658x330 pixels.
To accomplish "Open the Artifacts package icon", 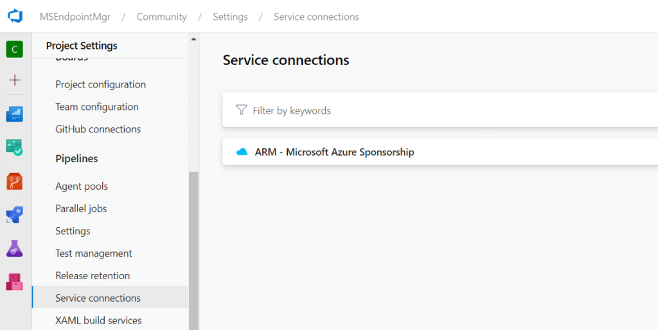I will pos(15,282).
